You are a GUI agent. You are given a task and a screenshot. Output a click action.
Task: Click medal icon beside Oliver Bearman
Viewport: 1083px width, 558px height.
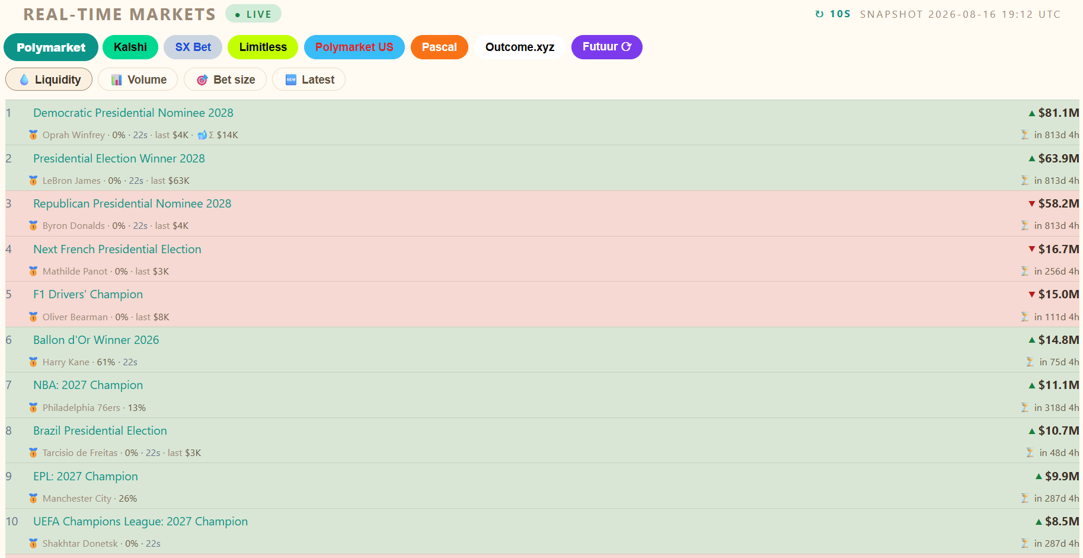pos(33,317)
